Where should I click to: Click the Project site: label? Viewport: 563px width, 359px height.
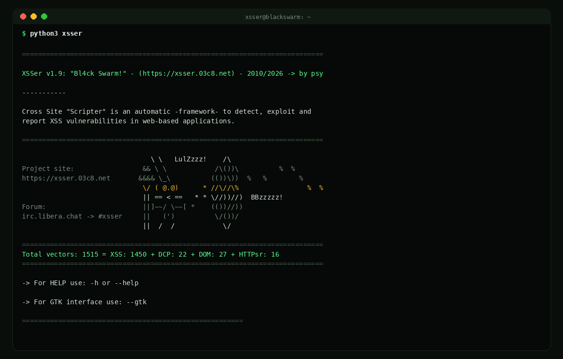[48, 169]
